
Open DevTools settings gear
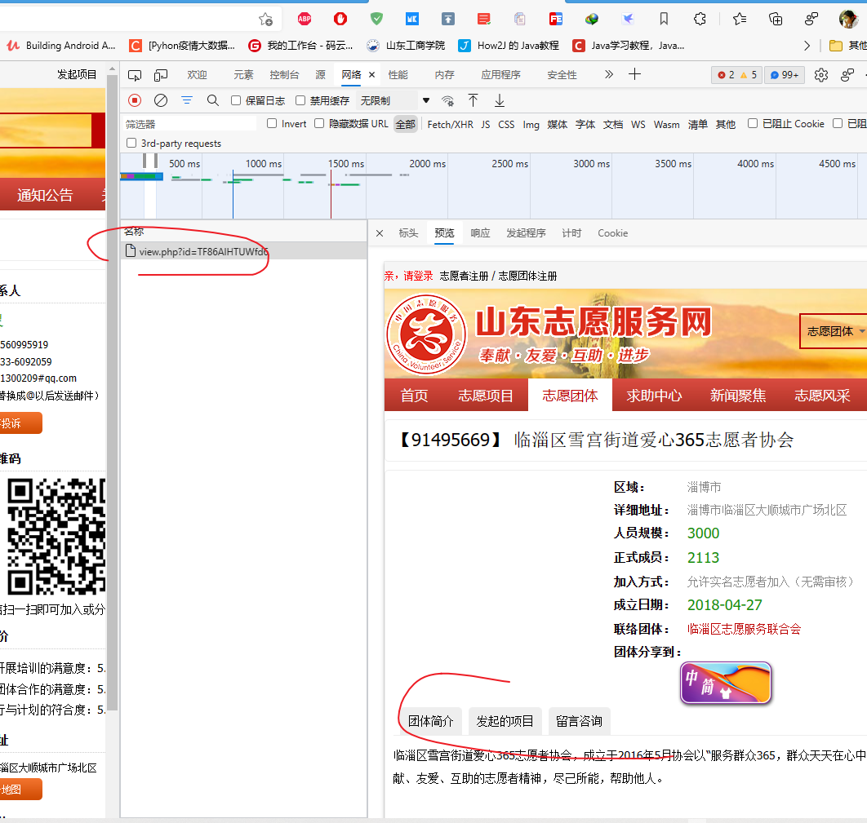tap(821, 74)
